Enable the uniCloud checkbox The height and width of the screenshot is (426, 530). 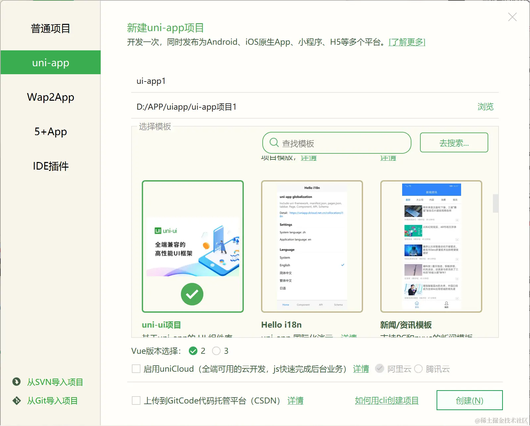[x=136, y=369]
